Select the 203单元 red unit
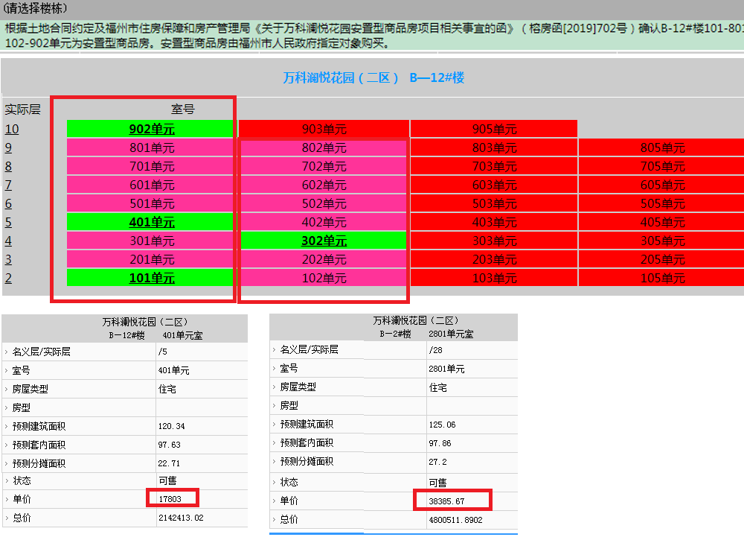This screenshot has width=744, height=543. [491, 259]
